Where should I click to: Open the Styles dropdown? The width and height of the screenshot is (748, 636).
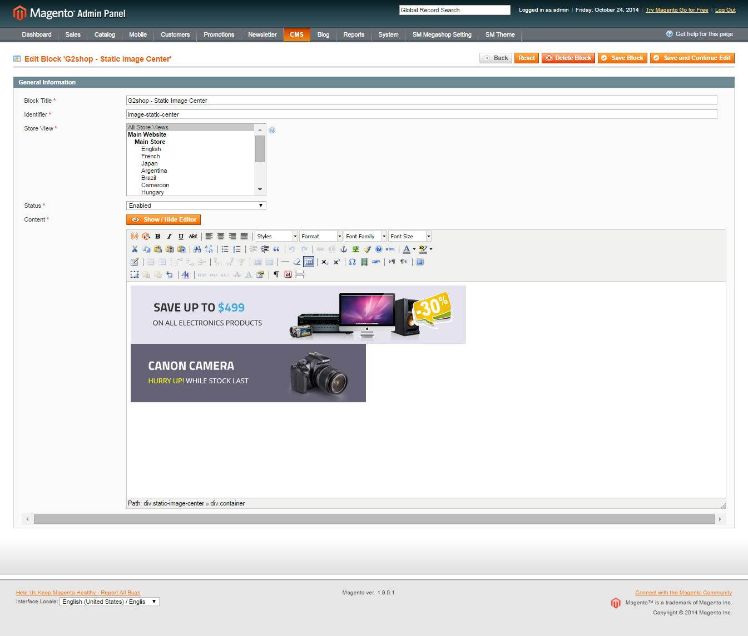(x=276, y=237)
